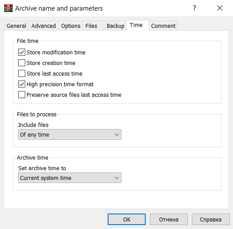Click the Files to process group label
This screenshot has height=229, width=233.
coord(37,114)
